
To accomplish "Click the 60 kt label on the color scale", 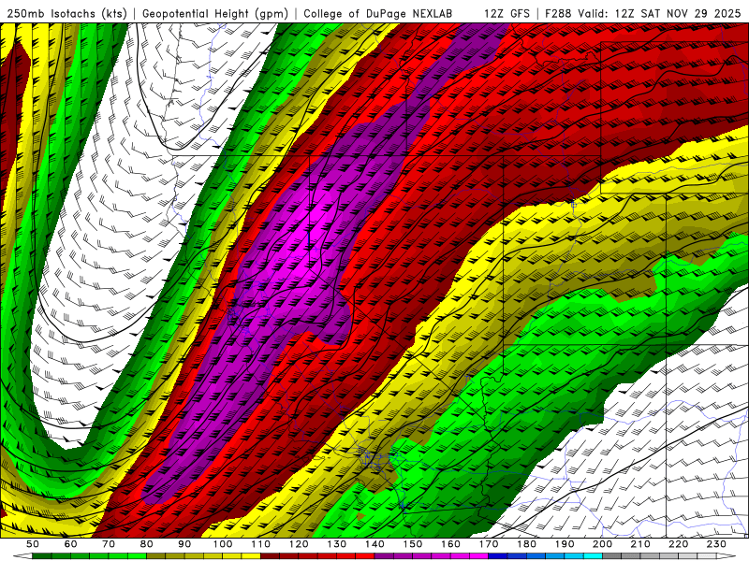I will coord(70,544).
